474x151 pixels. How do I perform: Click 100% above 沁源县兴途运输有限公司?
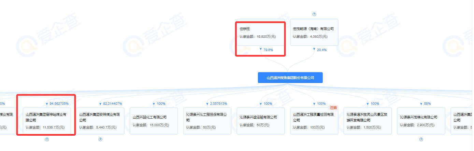268,103
